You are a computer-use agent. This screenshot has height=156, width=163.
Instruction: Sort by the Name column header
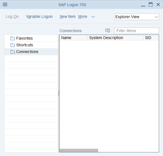coord(73,38)
